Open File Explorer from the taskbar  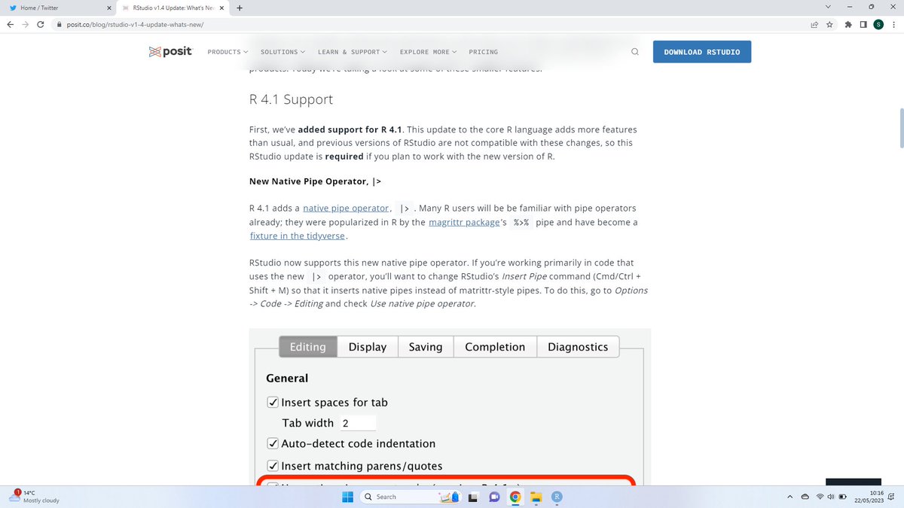[536, 497]
